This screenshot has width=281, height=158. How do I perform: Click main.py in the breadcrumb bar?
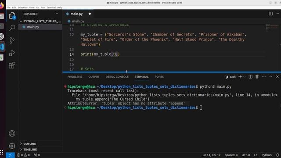(78, 21)
